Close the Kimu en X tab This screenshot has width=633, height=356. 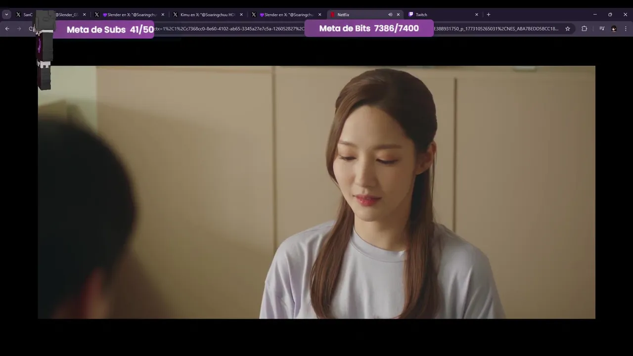coord(241,15)
